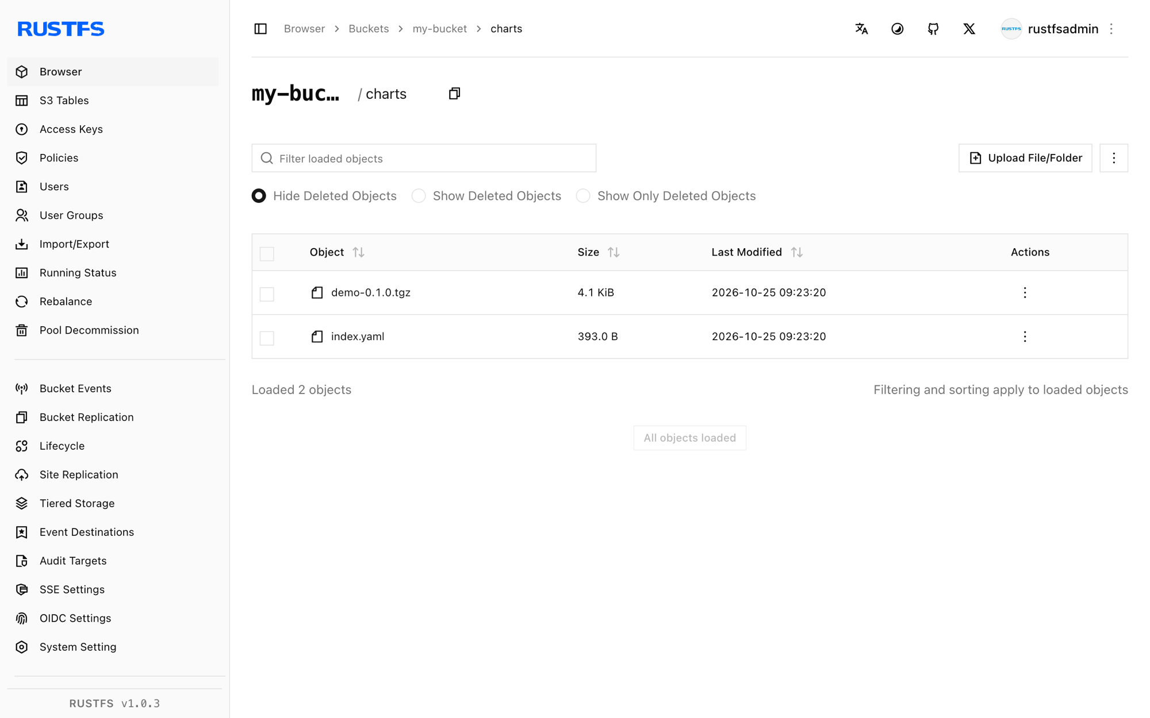Open actions menu for index.yaml
The image size is (1150, 718).
point(1025,337)
